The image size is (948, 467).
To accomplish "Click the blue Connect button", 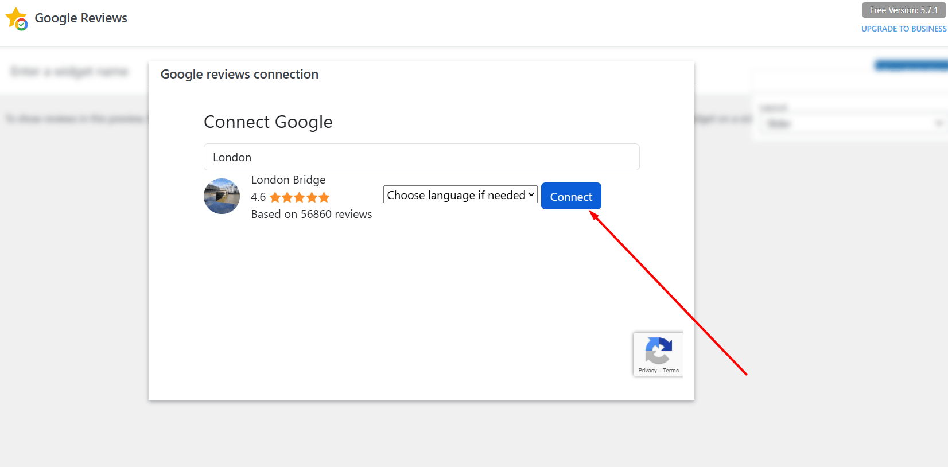I will (571, 196).
